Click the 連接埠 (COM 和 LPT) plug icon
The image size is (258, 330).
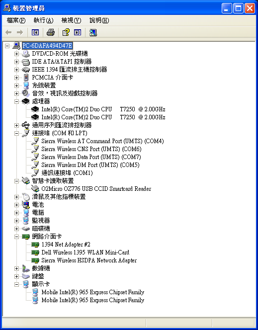pyautogui.click(x=26, y=133)
